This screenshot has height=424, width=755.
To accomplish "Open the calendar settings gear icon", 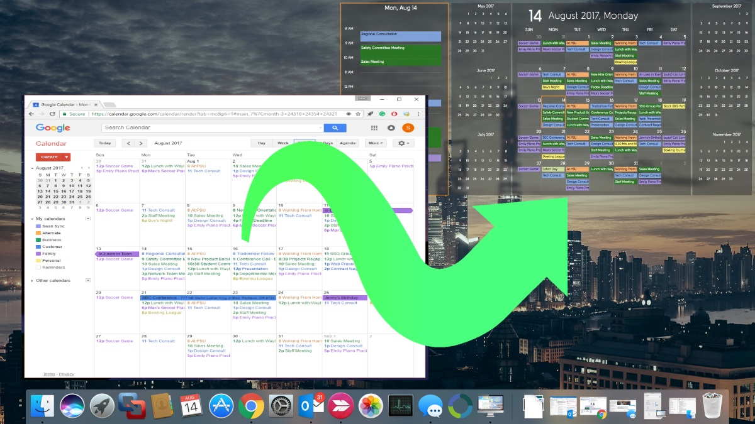I will coord(401,143).
